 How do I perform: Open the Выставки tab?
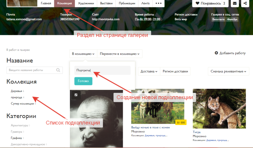tap(106, 3)
